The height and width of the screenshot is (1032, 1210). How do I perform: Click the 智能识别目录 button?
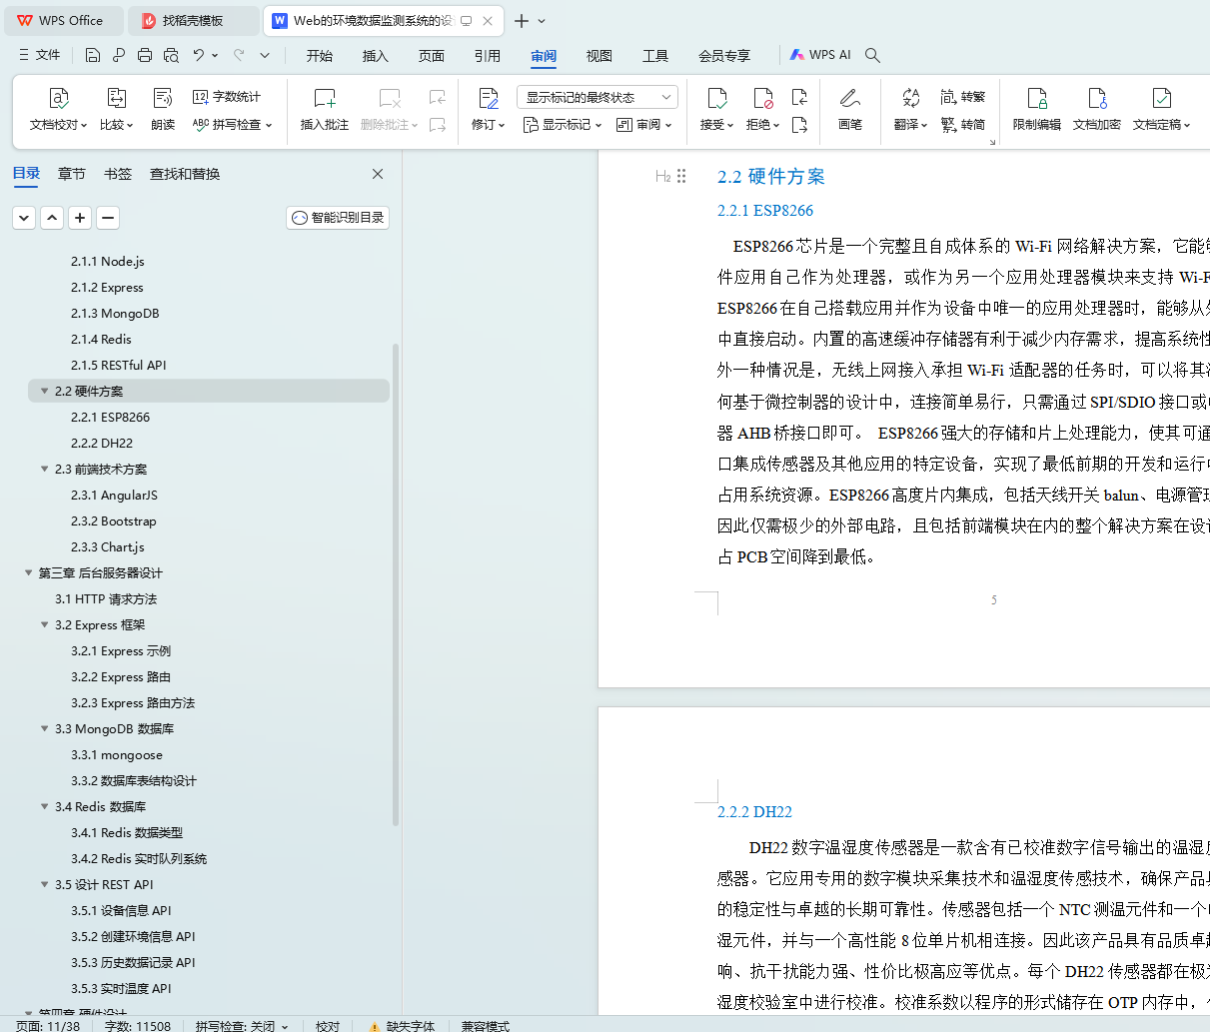338,218
